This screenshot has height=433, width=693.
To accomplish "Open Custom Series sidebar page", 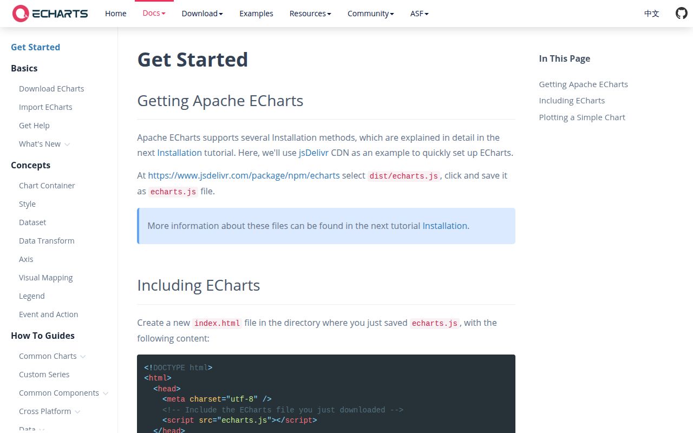I will (44, 375).
